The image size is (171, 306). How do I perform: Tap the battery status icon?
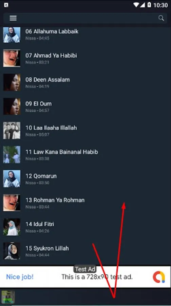click(x=149, y=5)
